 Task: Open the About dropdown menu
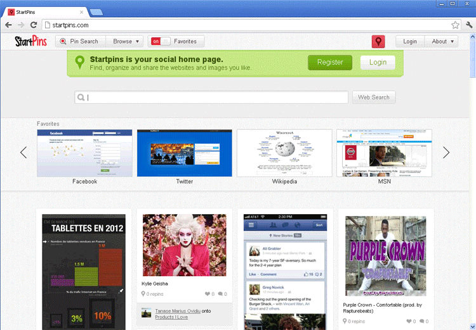443,42
